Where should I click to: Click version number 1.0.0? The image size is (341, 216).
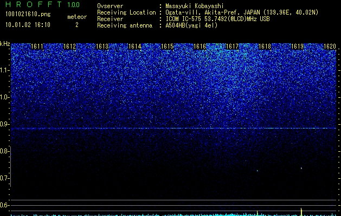(x=73, y=4)
